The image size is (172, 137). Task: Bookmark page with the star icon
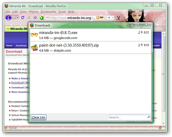point(105,18)
